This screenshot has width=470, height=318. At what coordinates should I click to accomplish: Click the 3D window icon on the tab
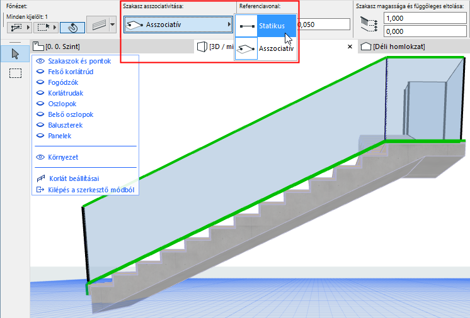(x=202, y=47)
